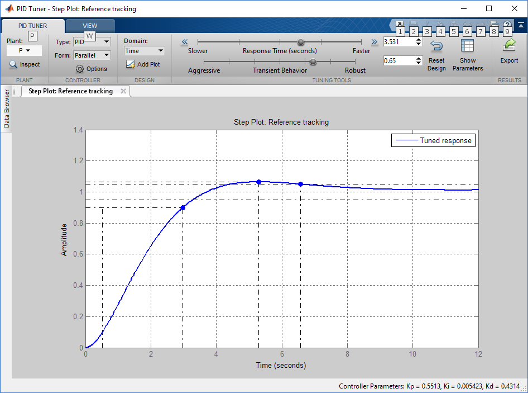
Task: Click the Transient Behavior value field 0.65
Action: (x=399, y=61)
